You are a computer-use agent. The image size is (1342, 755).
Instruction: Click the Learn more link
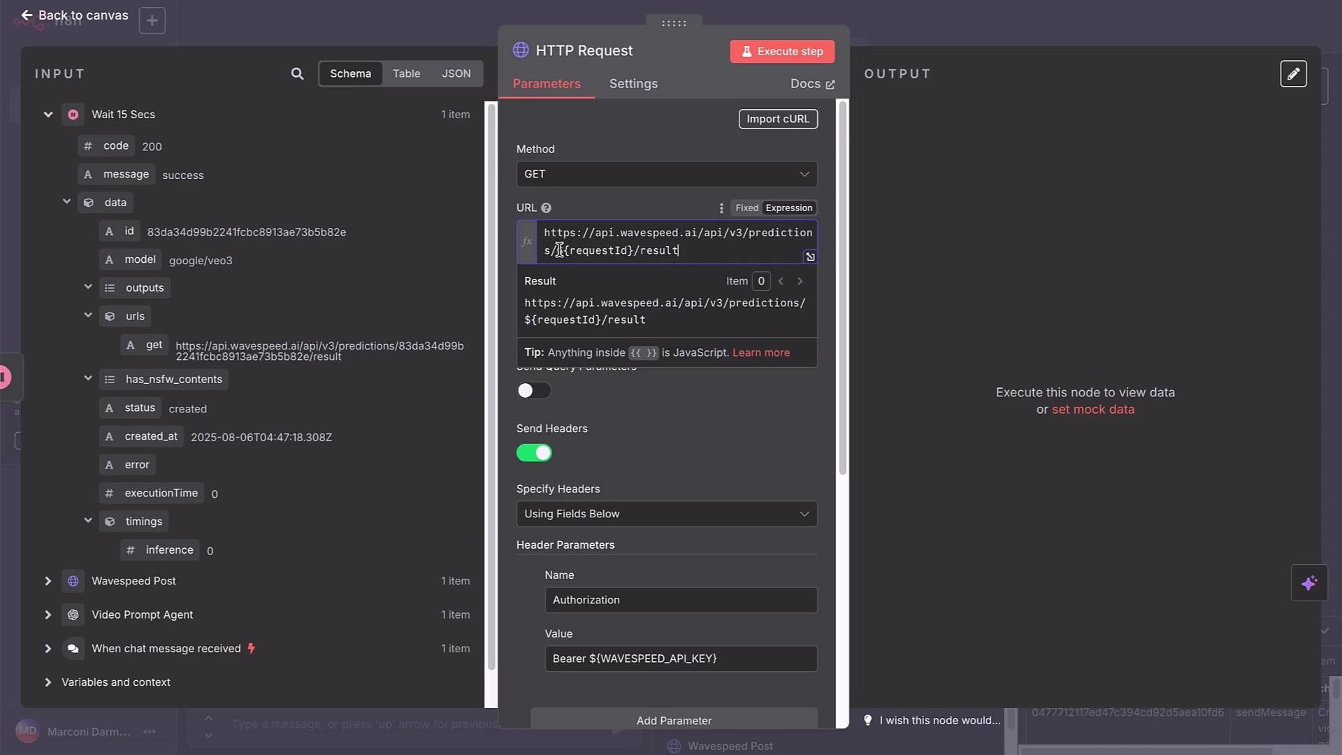[760, 353]
